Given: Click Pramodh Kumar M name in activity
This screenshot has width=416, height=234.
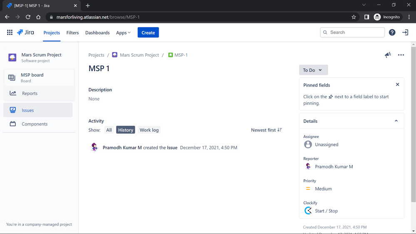Looking at the screenshot, I should [122, 147].
